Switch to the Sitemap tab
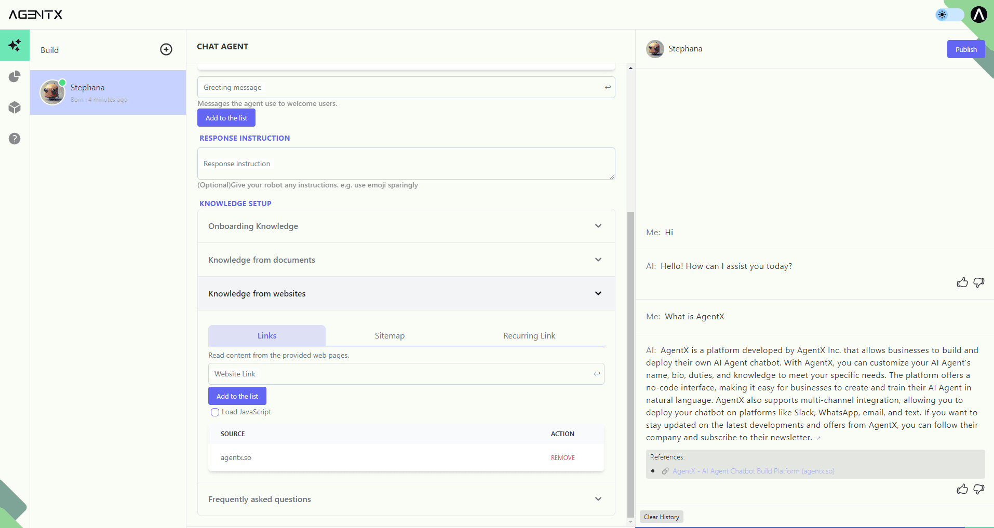The image size is (994, 528). pyautogui.click(x=389, y=335)
